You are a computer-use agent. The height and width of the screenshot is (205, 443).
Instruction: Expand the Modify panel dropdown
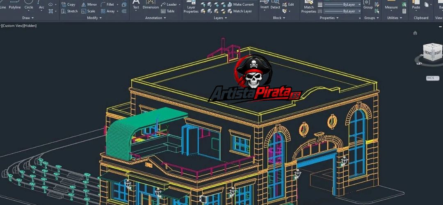[94, 18]
